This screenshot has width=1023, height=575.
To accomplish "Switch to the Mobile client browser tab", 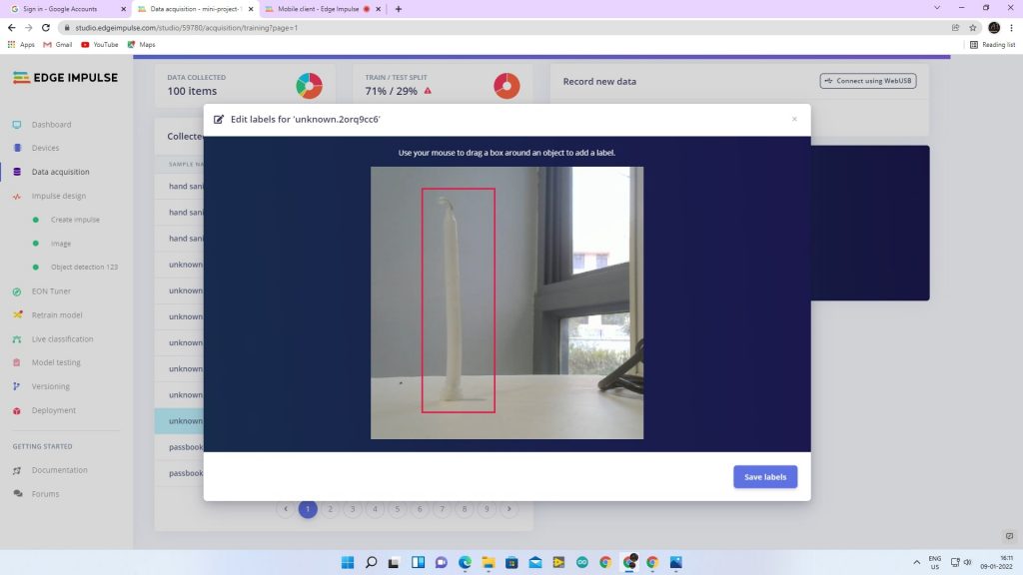I will coord(310,9).
